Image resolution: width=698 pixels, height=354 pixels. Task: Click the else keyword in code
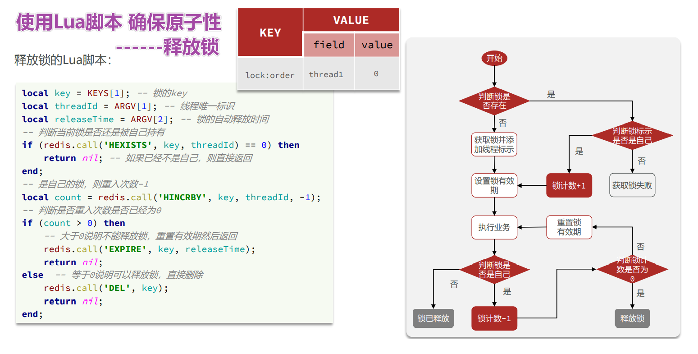(x=32, y=275)
